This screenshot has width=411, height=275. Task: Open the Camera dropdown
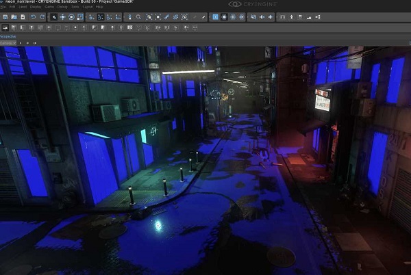pos(8,43)
